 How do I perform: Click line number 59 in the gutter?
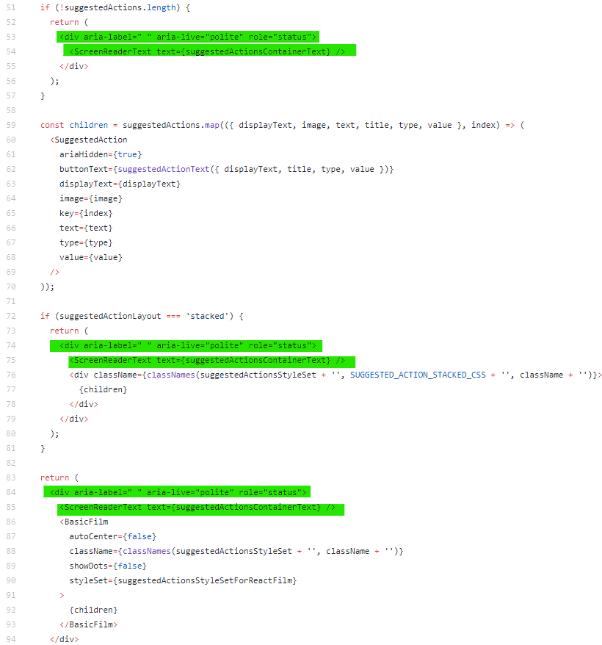(12, 125)
